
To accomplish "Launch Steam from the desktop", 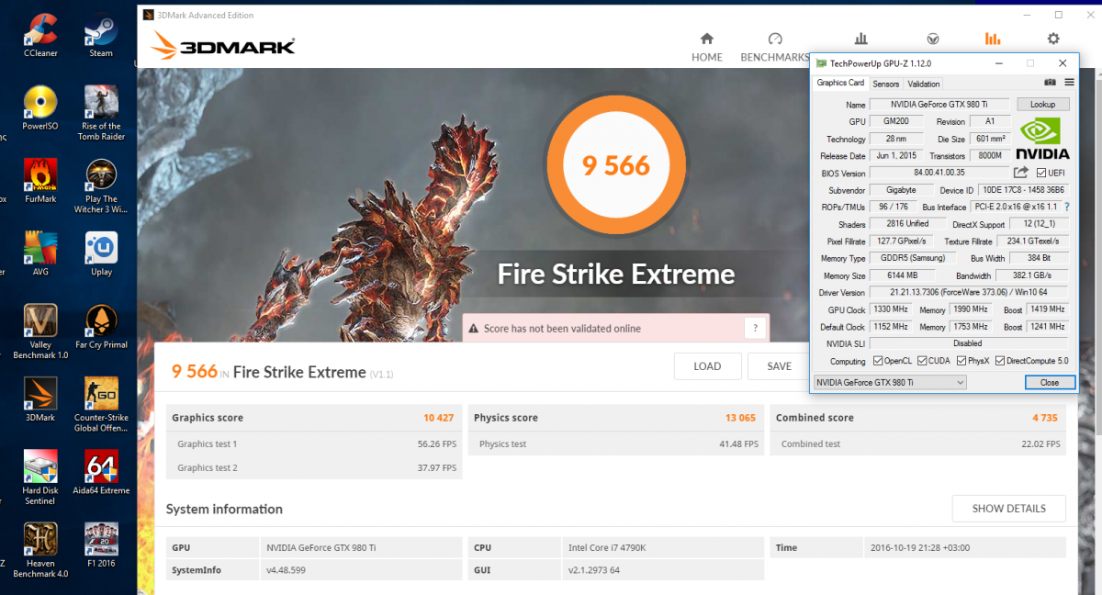I will tap(101, 36).
